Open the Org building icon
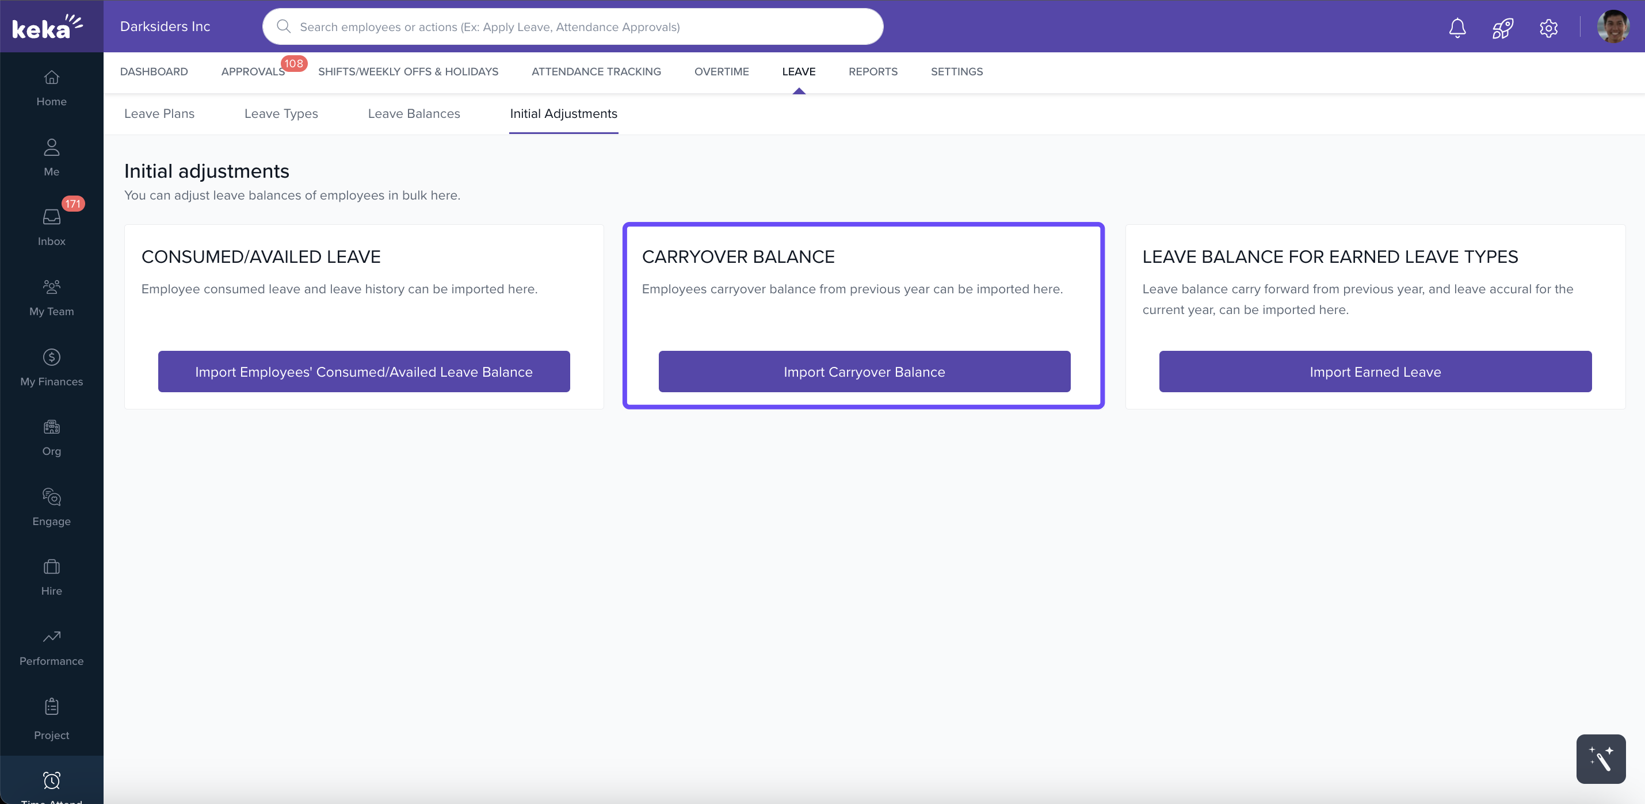1645x804 pixels. tap(51, 427)
